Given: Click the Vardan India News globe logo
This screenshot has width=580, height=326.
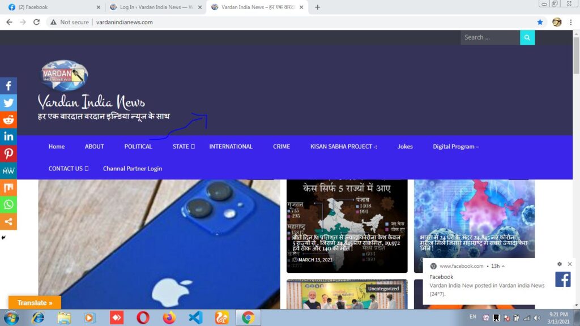Looking at the screenshot, I should tap(65, 75).
